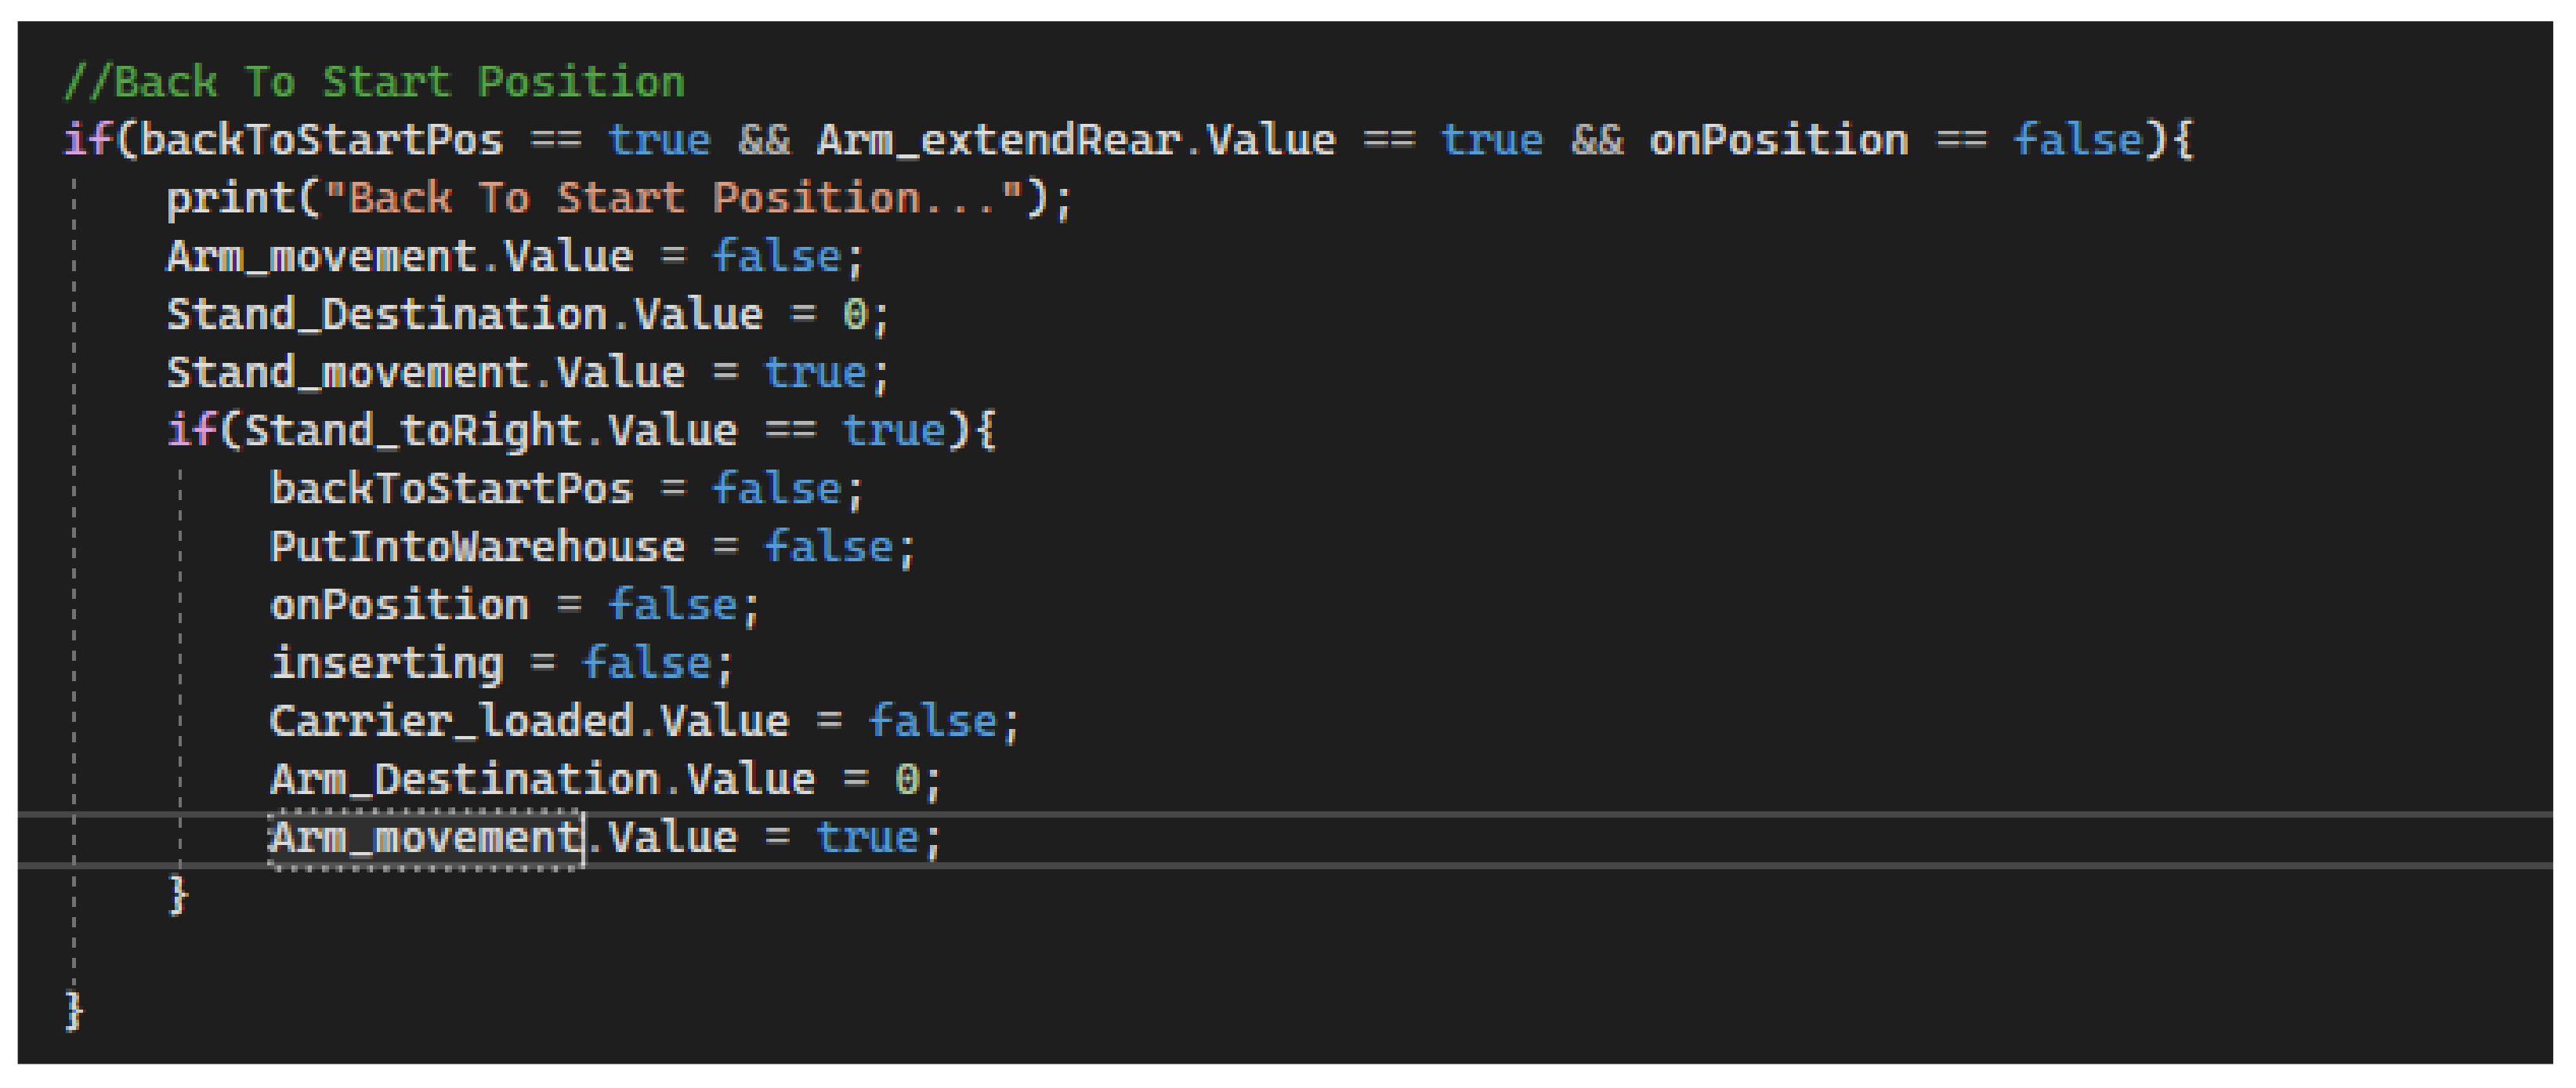Click the Carrier_loaded variable
The height and width of the screenshot is (1088, 2576).
452,720
